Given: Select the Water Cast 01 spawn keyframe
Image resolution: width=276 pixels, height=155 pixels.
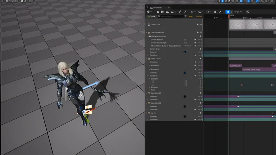Looking at the screenshot, I should click(x=238, y=96).
